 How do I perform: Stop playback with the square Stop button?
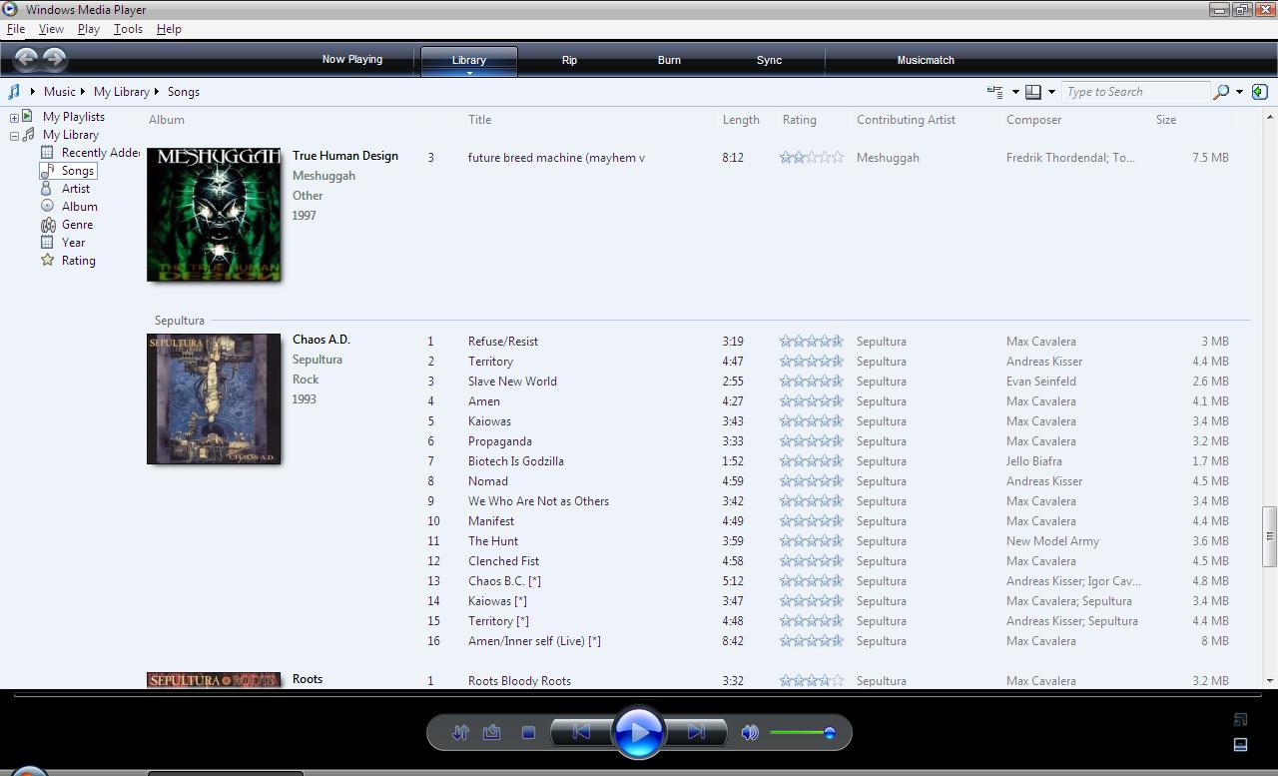click(x=528, y=733)
